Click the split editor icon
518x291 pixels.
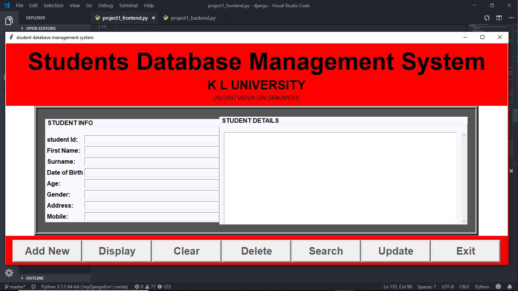click(x=499, y=18)
